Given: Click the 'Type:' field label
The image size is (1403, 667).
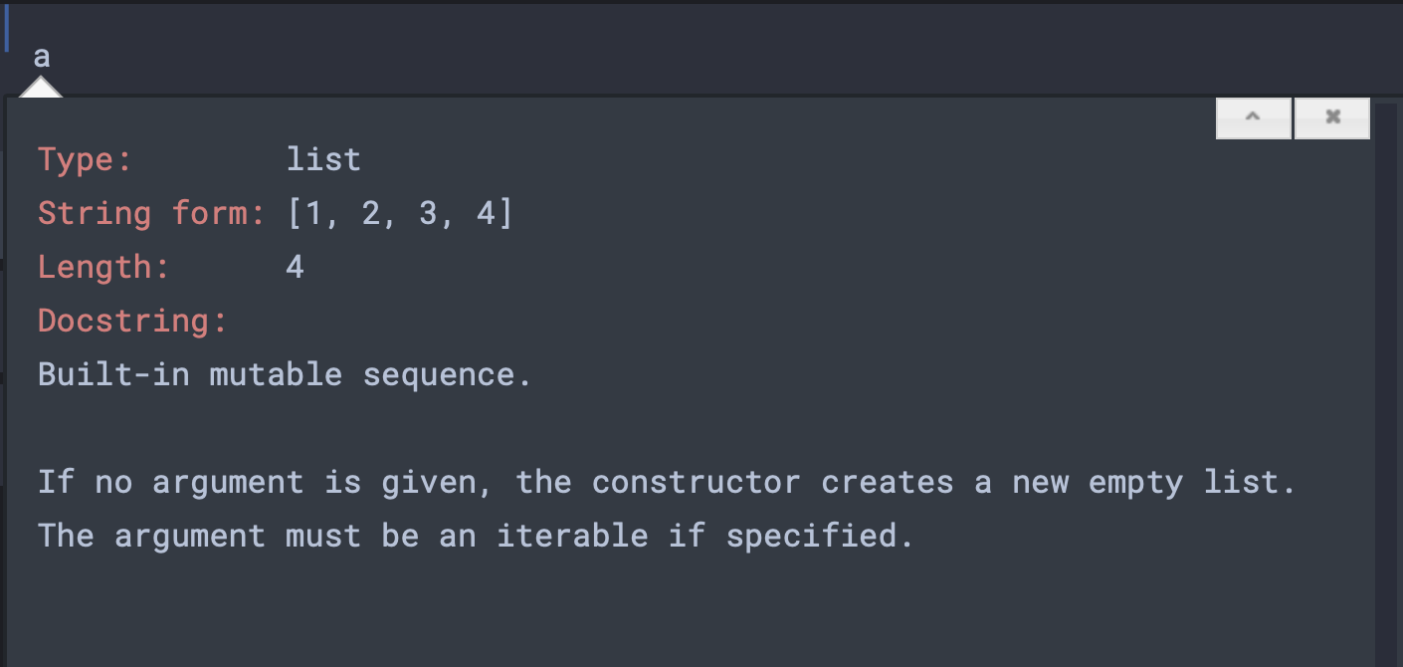Looking at the screenshot, I should pyautogui.click(x=85, y=159).
